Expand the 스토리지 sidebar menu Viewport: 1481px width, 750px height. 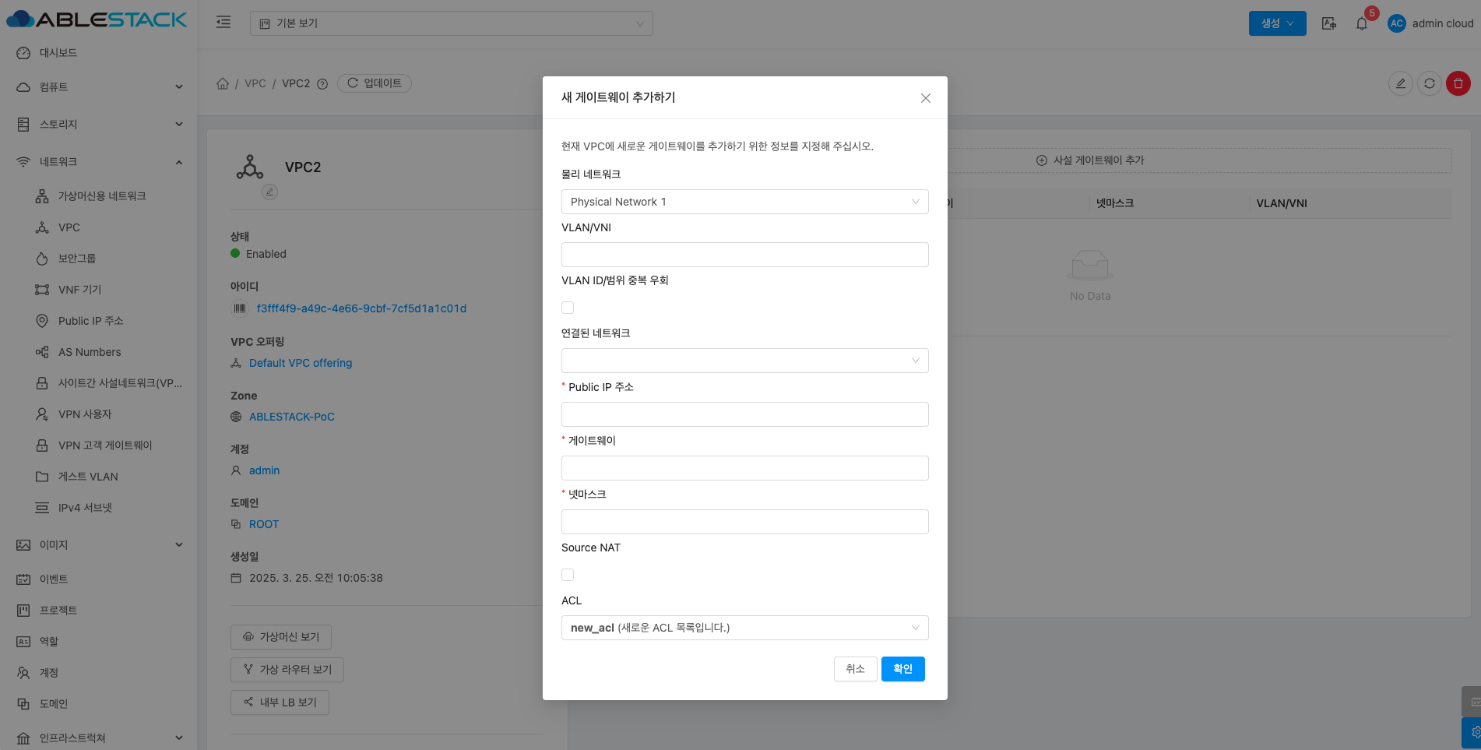(x=99, y=125)
